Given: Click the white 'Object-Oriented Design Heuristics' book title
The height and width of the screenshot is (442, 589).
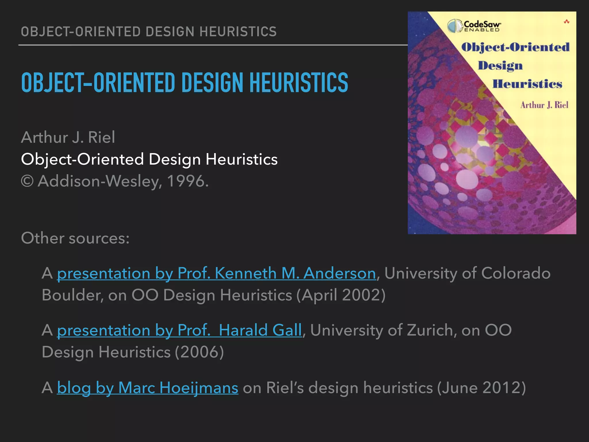Looking at the screenshot, I should coord(149,159).
